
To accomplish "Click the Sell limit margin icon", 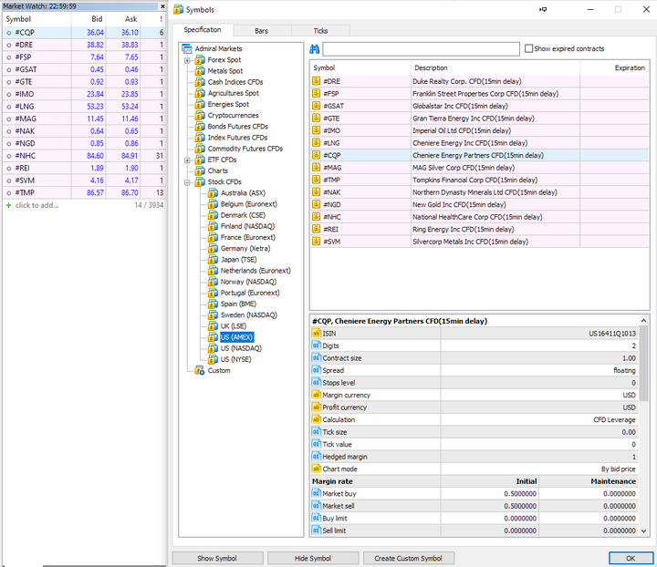I will click(x=317, y=531).
